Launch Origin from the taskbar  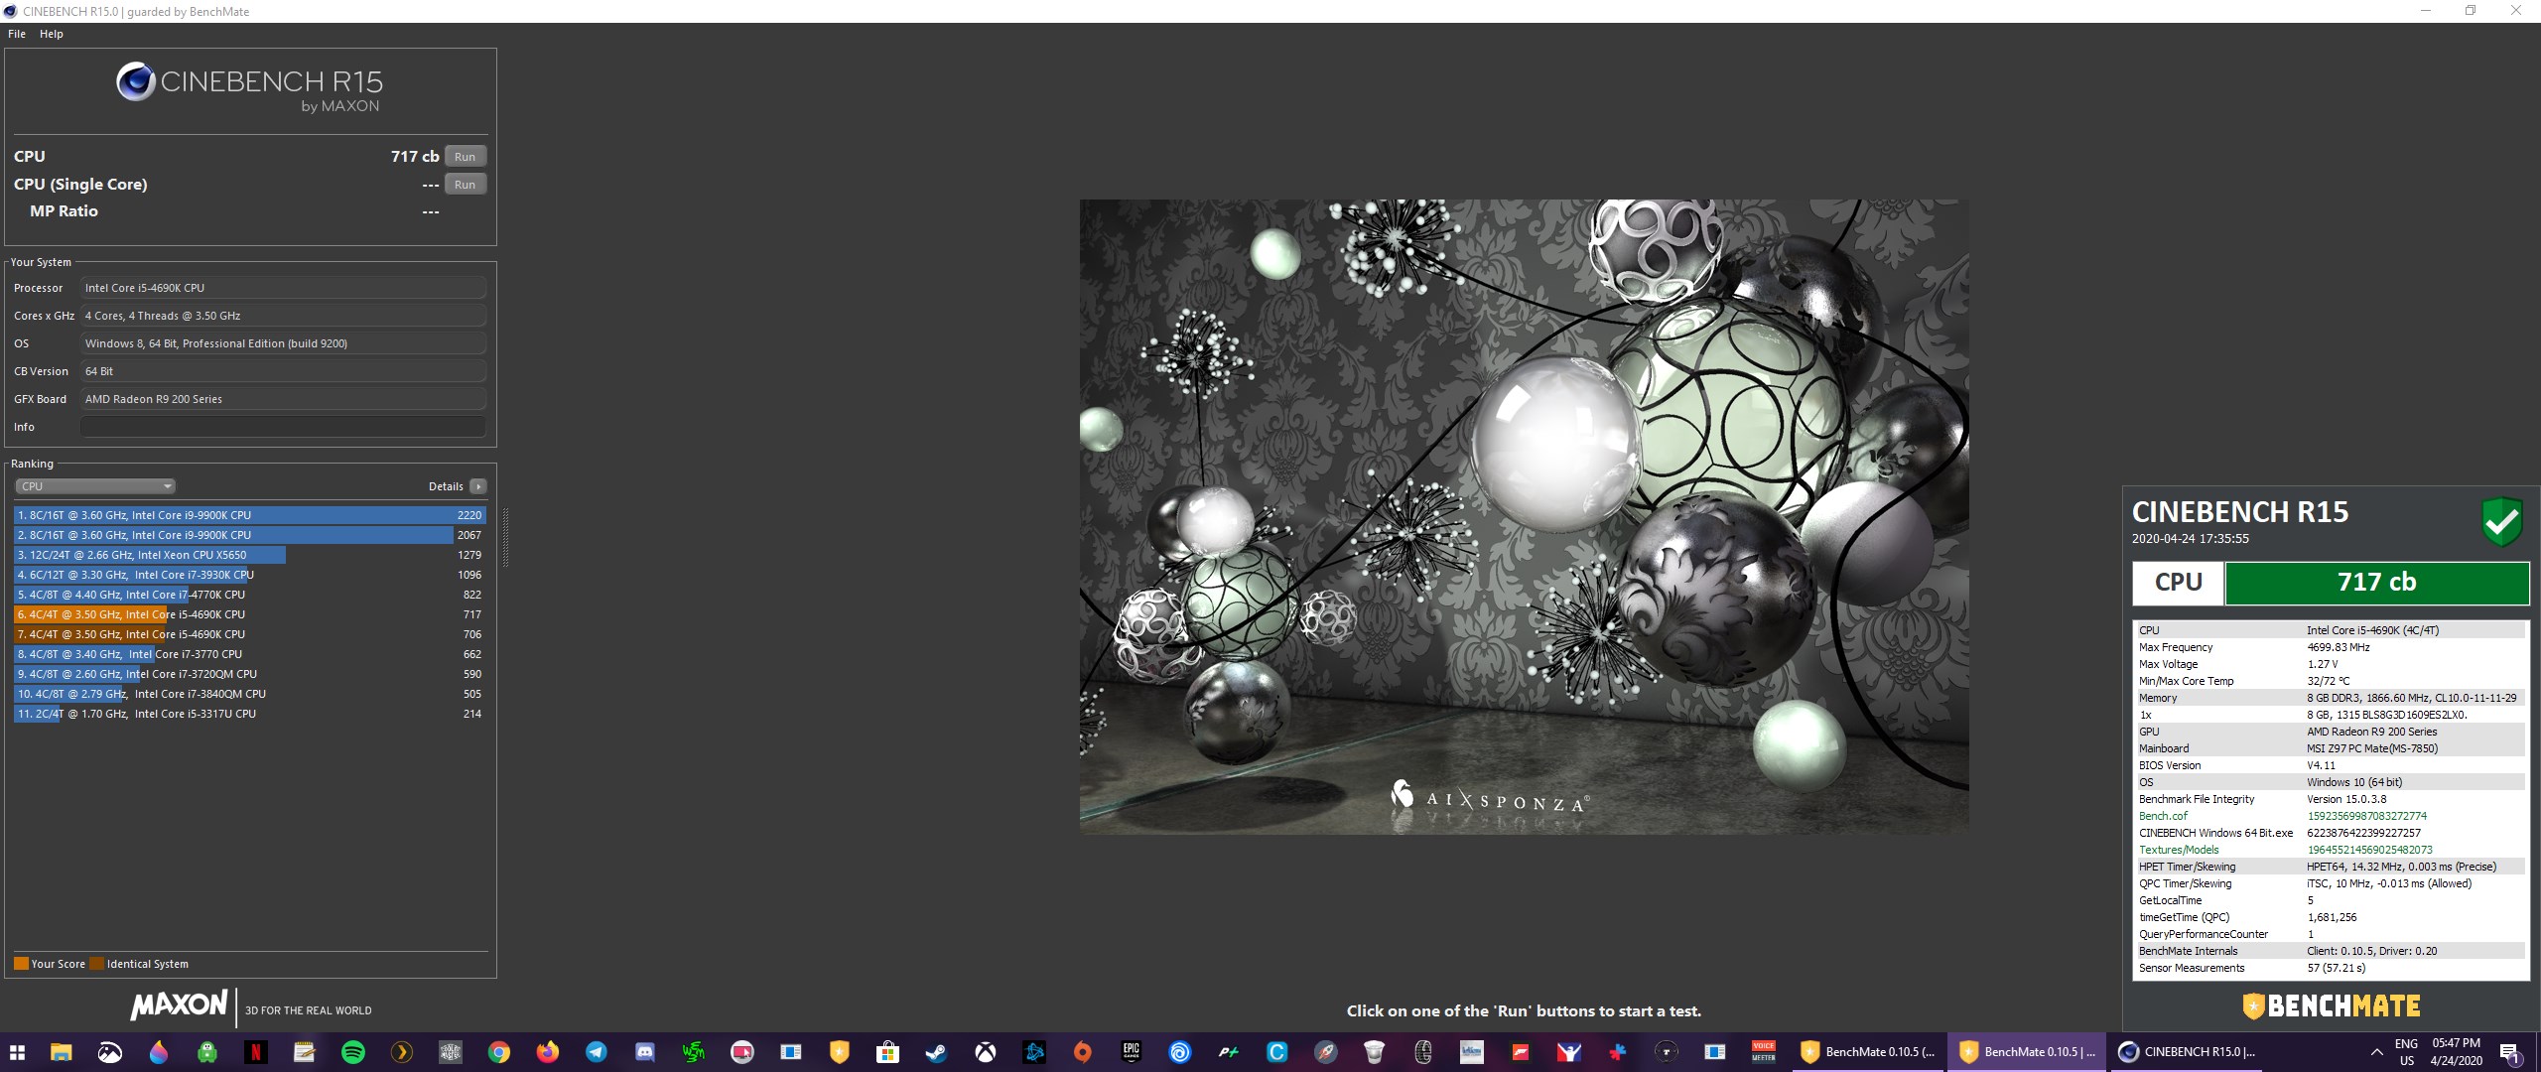point(1083,1052)
